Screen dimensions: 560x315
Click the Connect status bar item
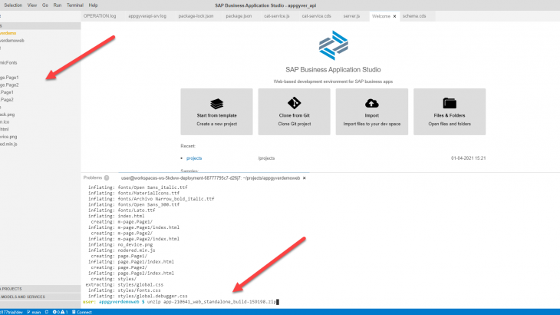pyautogui.click(x=82, y=312)
